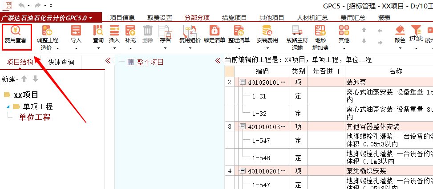
Task: Click the 调整工程造价 tool icon
Action: coord(47,30)
